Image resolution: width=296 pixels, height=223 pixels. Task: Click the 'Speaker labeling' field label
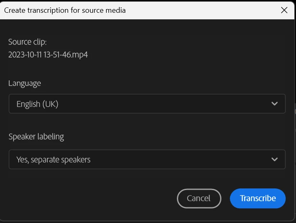tap(36, 137)
